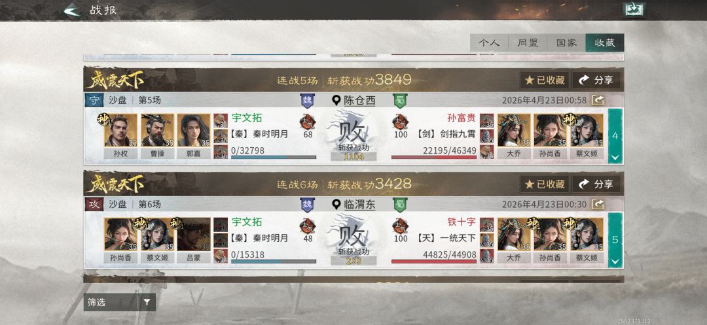The width and height of the screenshot is (707, 325).
Task: Tap the location pin for 陈仓西
Action: coord(336,101)
